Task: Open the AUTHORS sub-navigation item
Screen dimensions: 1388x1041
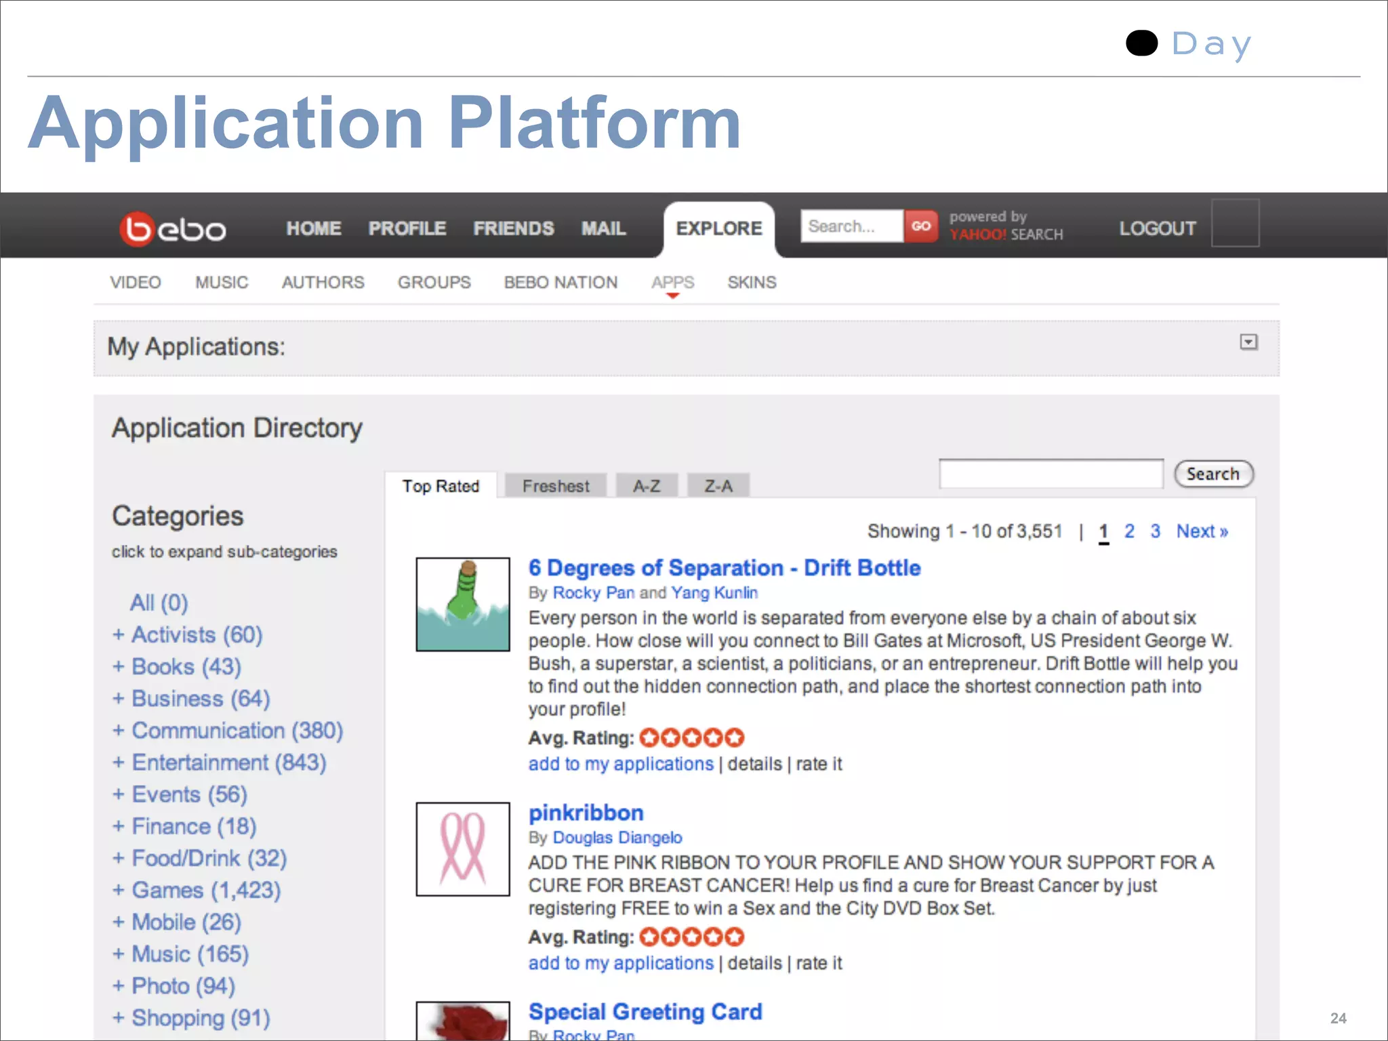Action: [x=323, y=282]
